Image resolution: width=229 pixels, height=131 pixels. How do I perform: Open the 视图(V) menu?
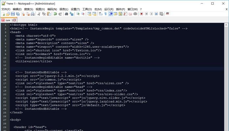(x=40, y=9)
